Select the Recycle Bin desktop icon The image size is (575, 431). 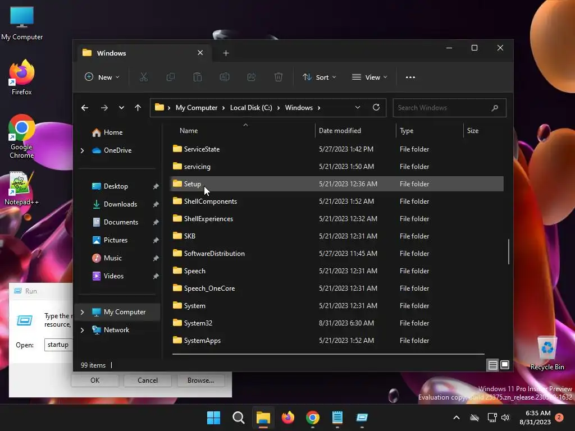pos(547,353)
